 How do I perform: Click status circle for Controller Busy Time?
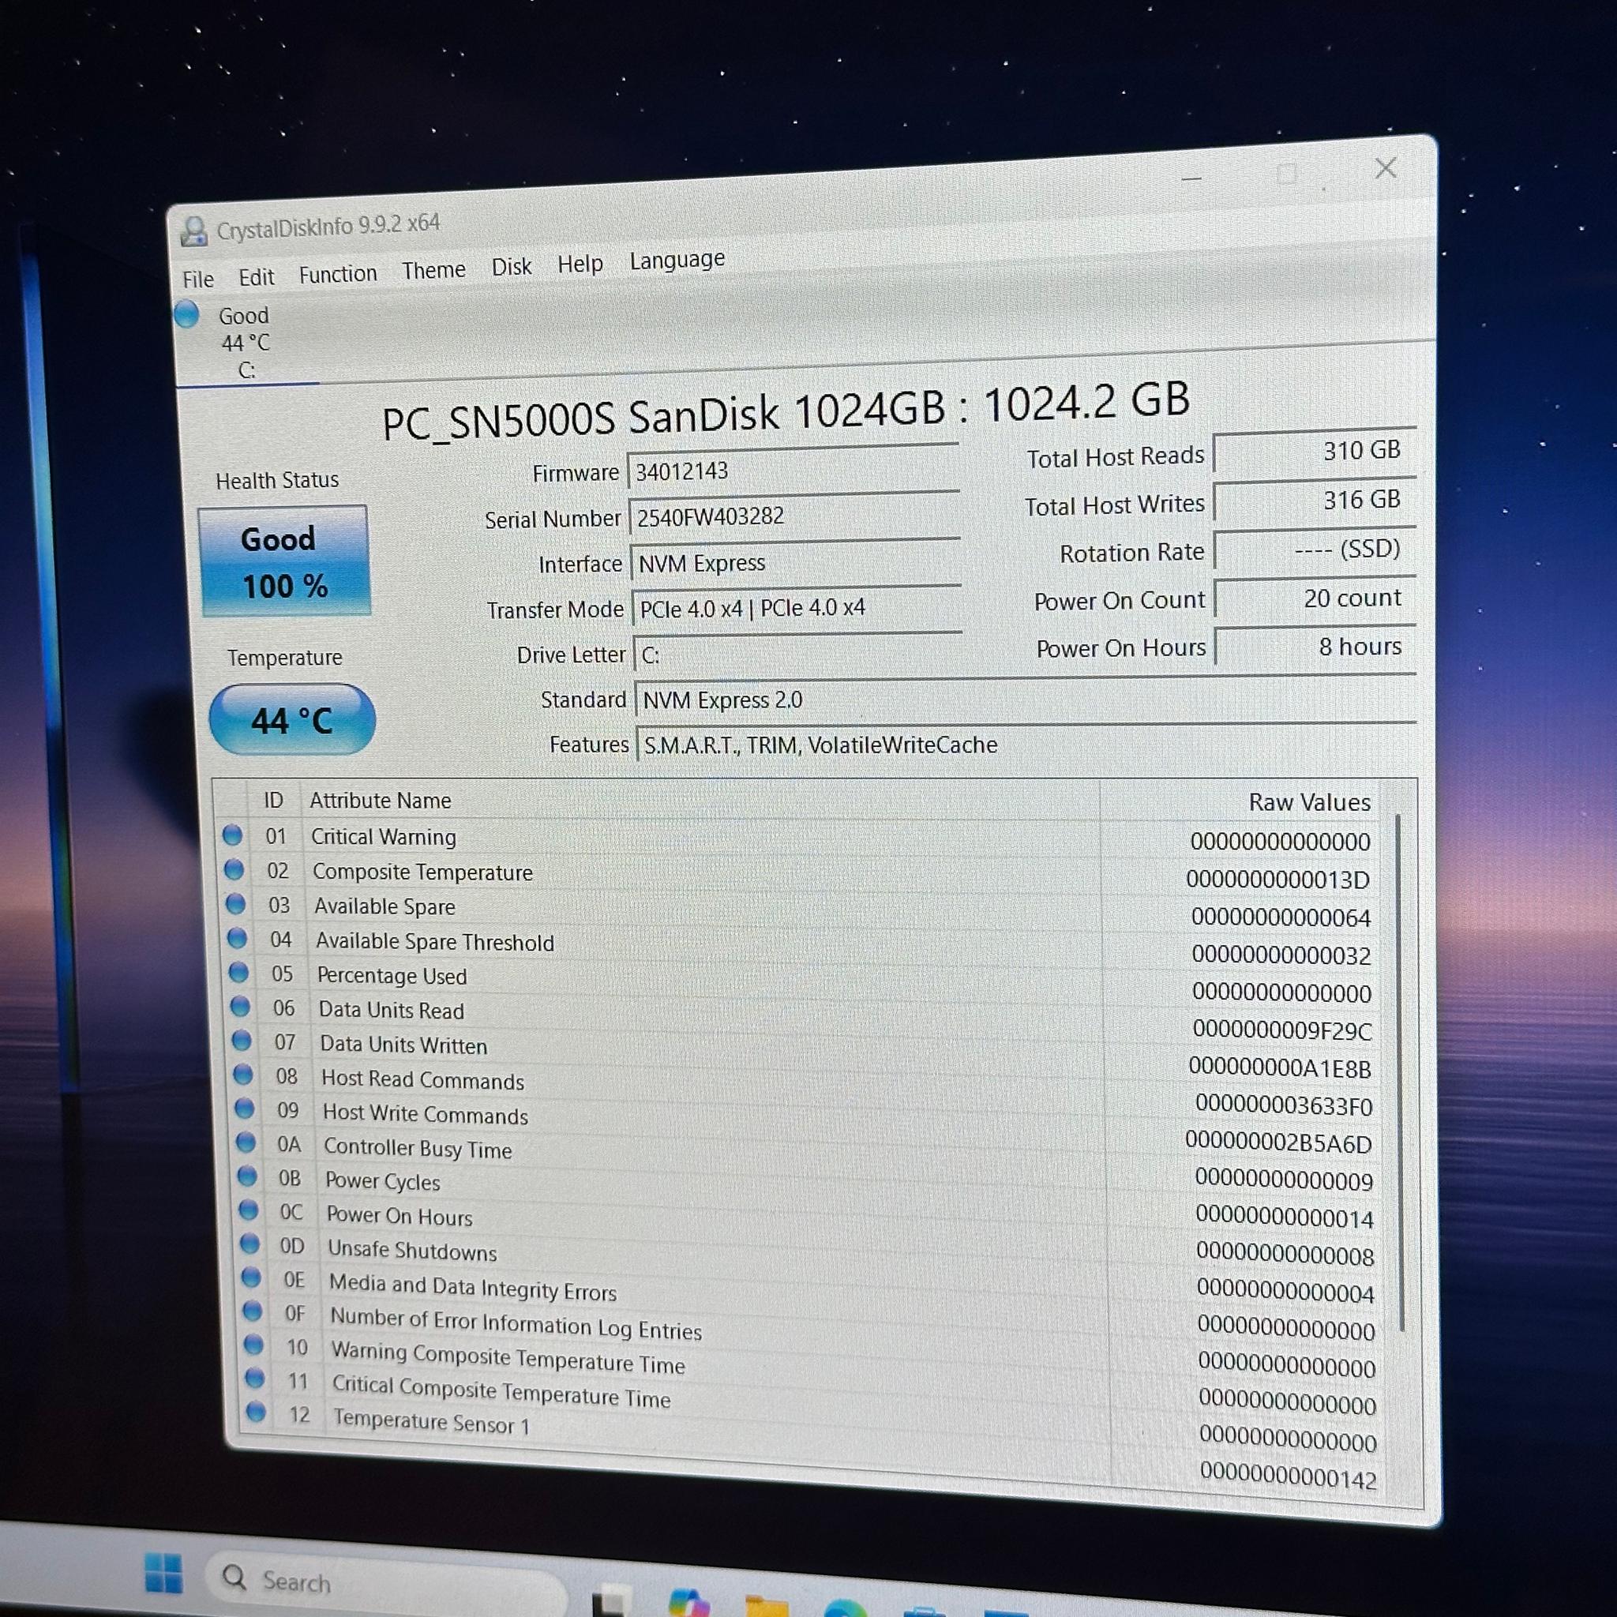point(246,1142)
